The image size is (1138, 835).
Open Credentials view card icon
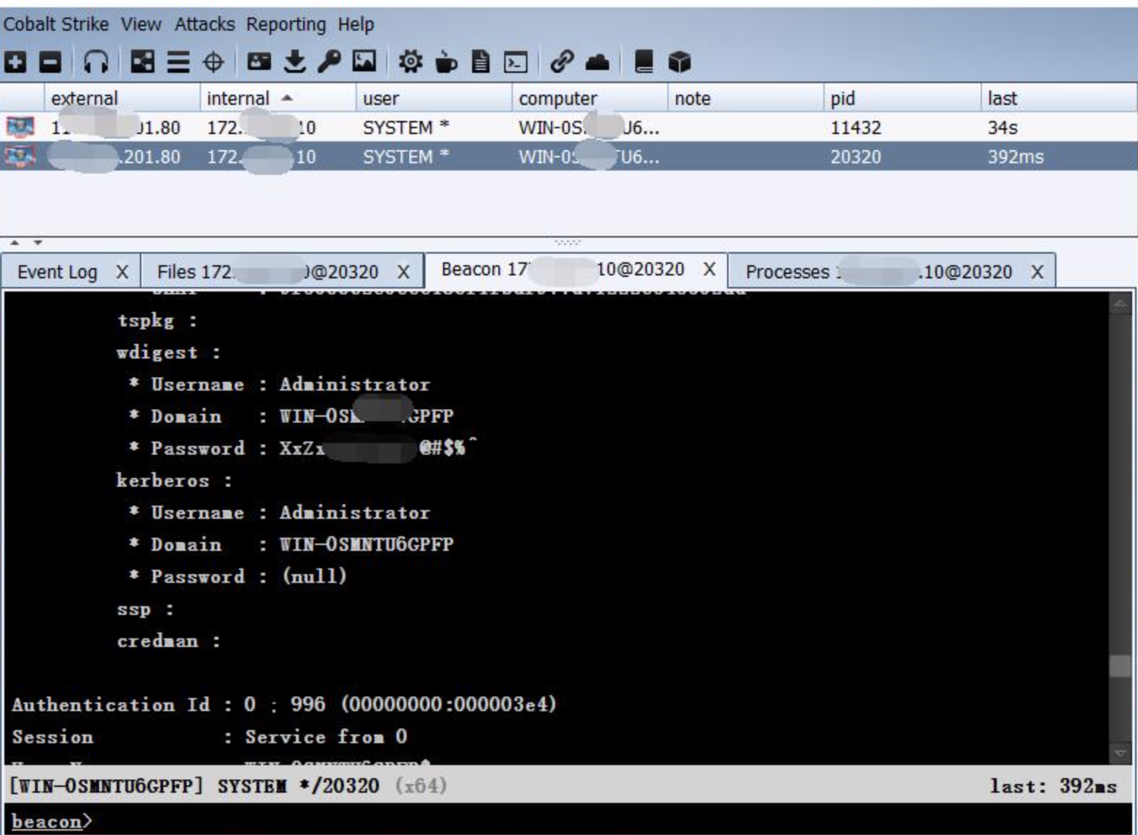pyautogui.click(x=259, y=62)
